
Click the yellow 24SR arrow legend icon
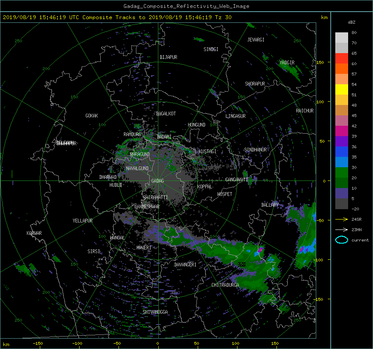[x=342, y=219]
